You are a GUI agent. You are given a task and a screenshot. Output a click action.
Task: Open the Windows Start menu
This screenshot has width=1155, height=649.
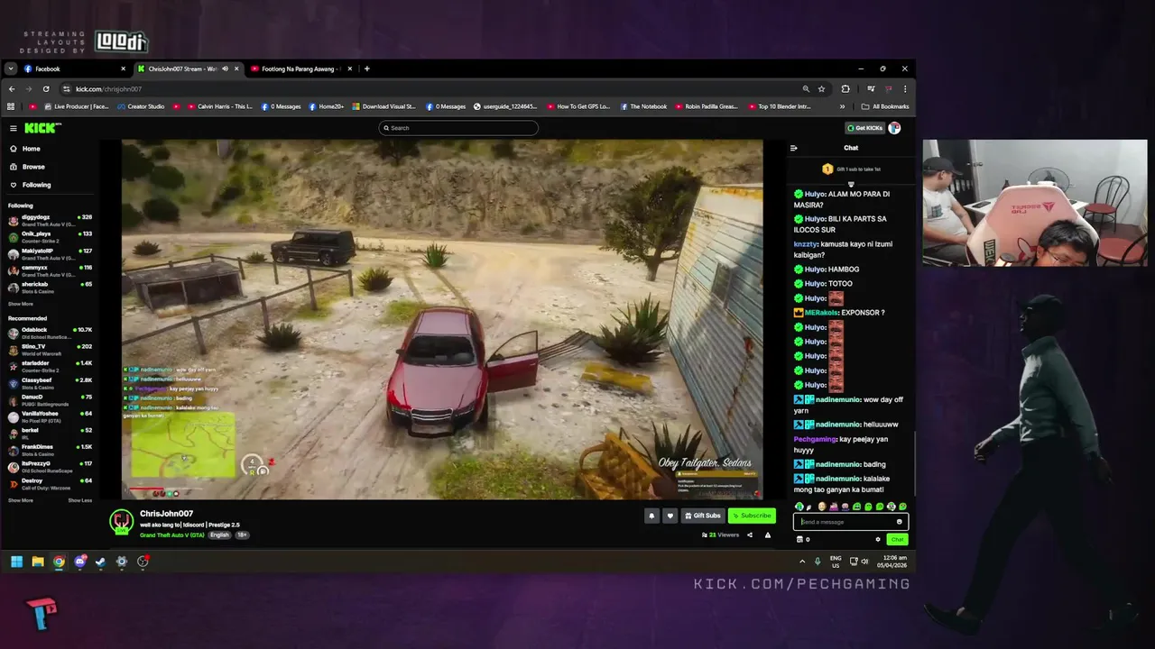[x=16, y=562]
